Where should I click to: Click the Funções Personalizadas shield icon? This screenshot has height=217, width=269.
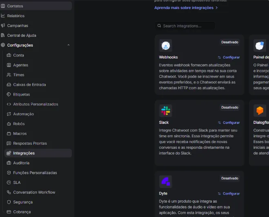(x=9, y=173)
